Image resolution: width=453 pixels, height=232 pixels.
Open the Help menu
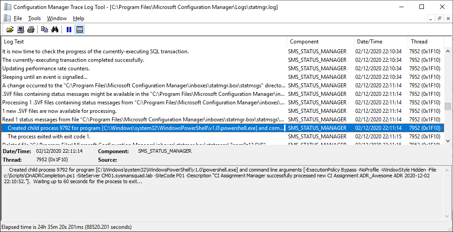[78, 18]
